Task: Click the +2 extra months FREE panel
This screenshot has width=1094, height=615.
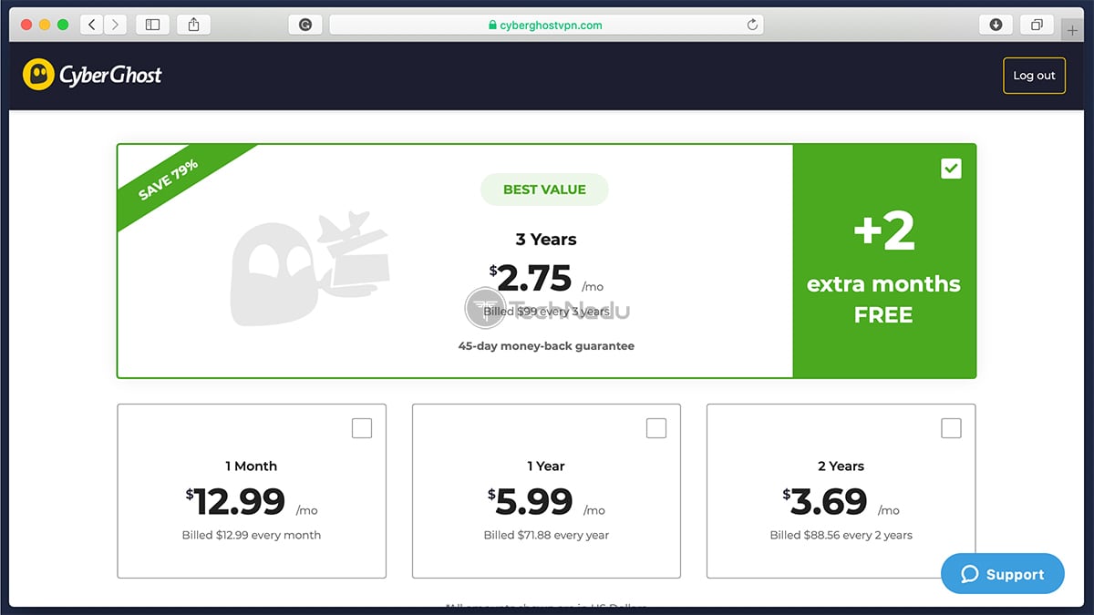Action: (883, 261)
